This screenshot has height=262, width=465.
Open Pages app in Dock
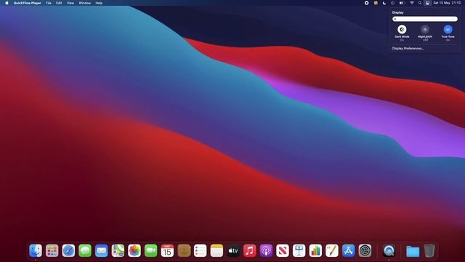click(332, 250)
